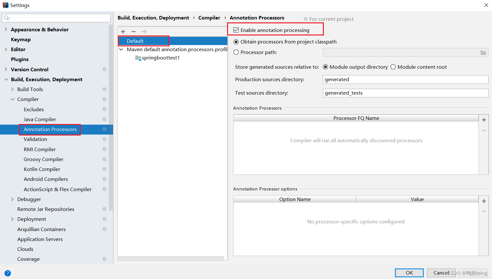The width and height of the screenshot is (492, 279).
Task: Move to profile arrow icon
Action: 144,32
